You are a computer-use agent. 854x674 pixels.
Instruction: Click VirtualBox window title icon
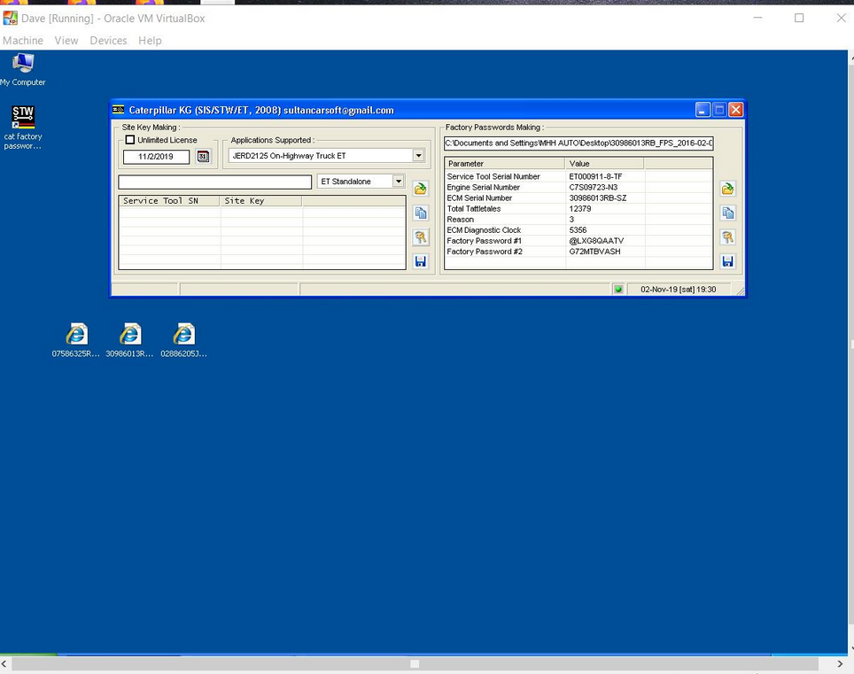click(x=10, y=18)
